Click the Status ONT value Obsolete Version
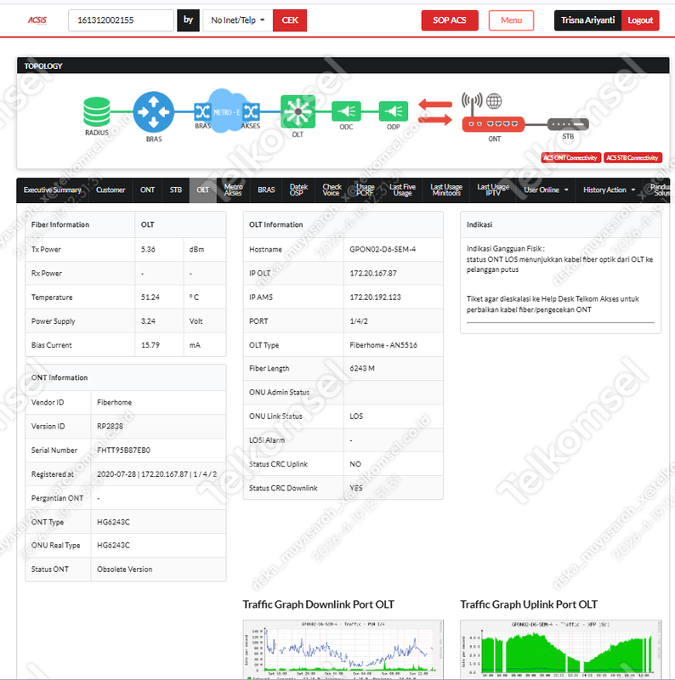675x680 pixels. 124,569
